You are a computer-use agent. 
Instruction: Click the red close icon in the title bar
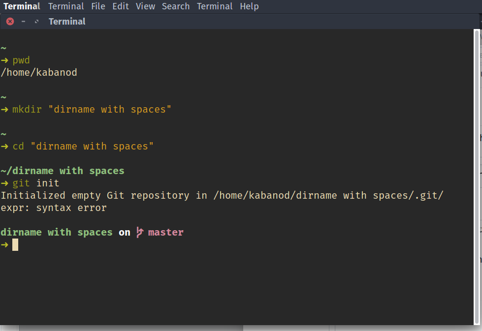(x=9, y=21)
